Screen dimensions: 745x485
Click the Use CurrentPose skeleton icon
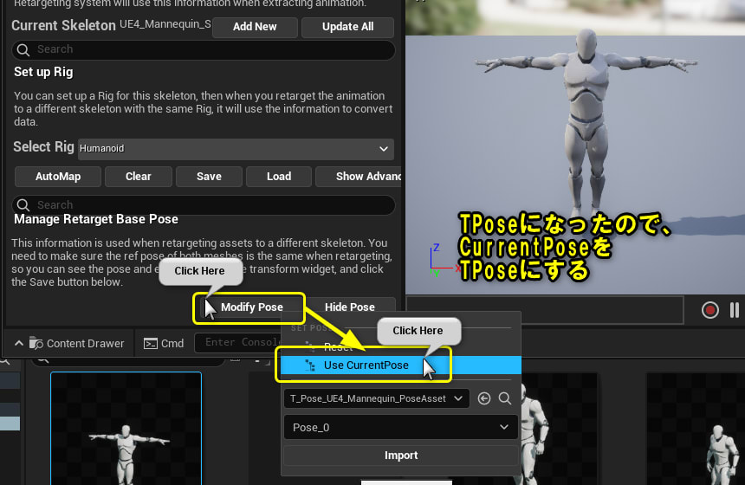[310, 365]
